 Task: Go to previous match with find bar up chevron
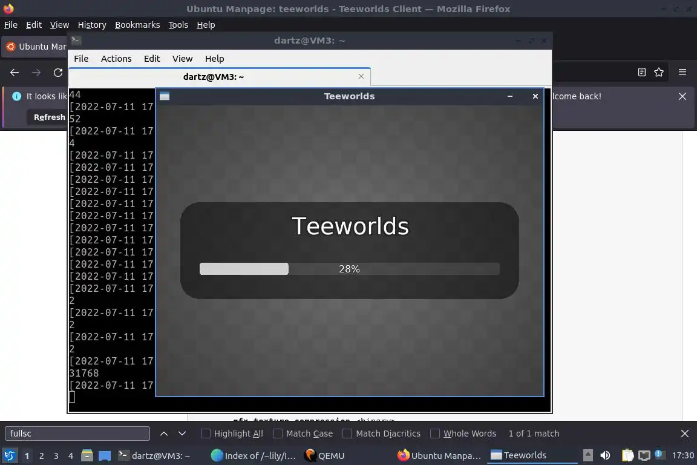[163, 434]
